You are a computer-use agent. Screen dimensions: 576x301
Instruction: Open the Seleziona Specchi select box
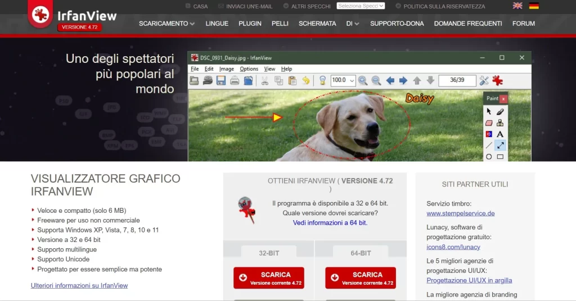pos(361,6)
